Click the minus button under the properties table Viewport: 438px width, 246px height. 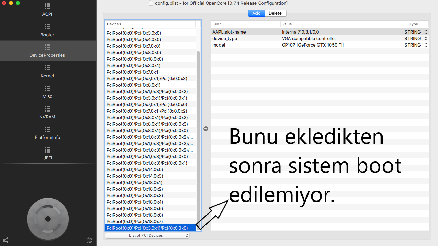point(422,236)
